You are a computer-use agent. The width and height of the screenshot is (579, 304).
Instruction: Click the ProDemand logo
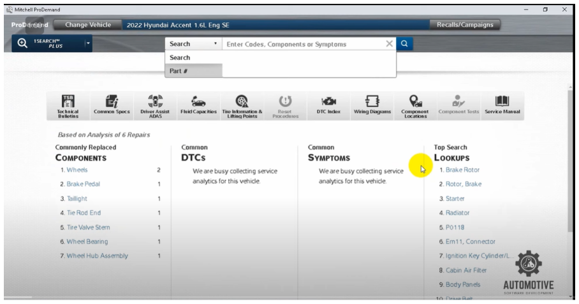tap(29, 25)
